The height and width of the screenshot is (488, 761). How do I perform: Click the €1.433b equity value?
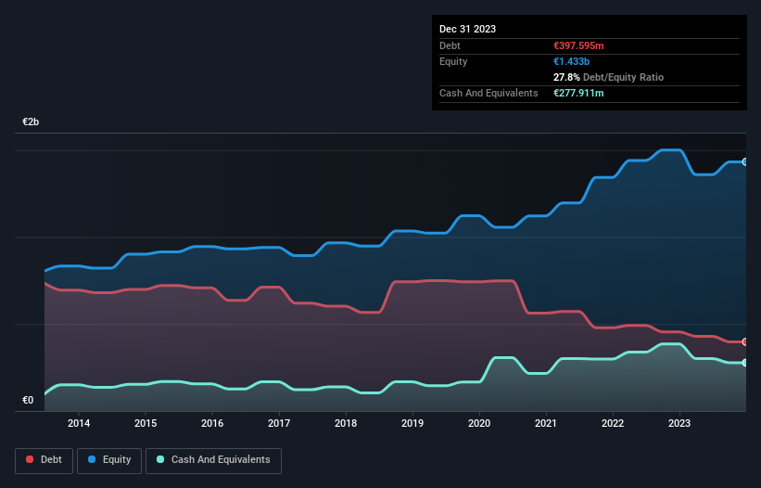click(x=571, y=61)
